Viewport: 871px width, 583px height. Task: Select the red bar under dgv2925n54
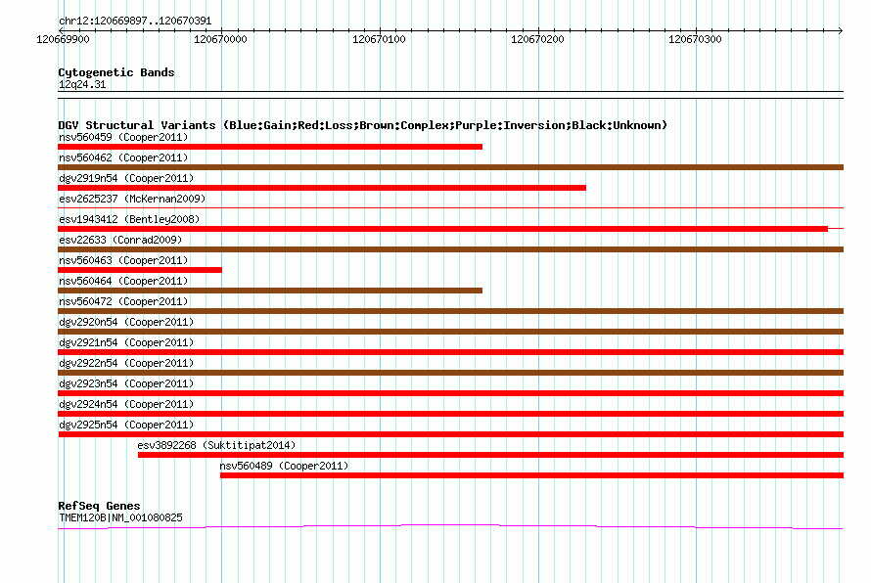click(450, 434)
